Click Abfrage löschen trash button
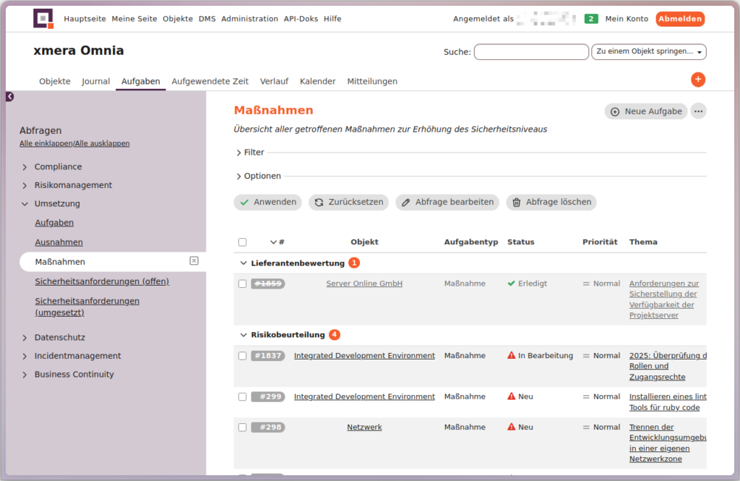 [551, 203]
